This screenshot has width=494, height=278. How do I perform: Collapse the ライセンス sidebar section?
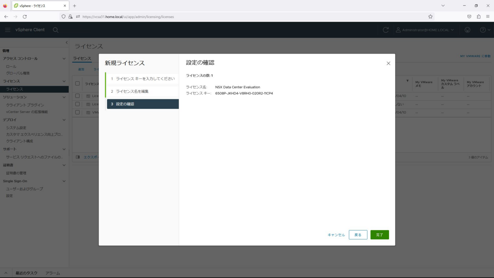[x=64, y=81]
